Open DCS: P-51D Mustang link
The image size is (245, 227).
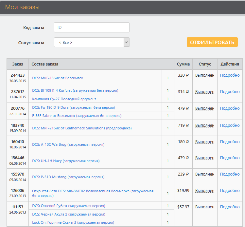coord(68,177)
